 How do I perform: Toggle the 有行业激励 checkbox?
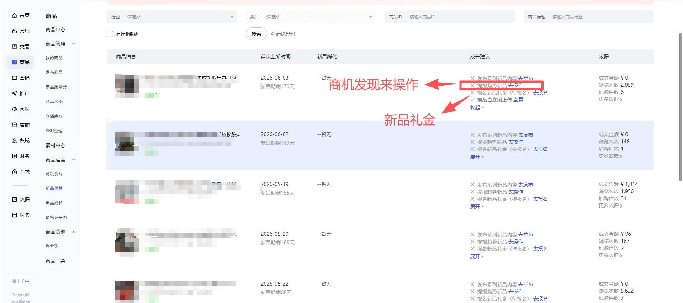tap(110, 34)
